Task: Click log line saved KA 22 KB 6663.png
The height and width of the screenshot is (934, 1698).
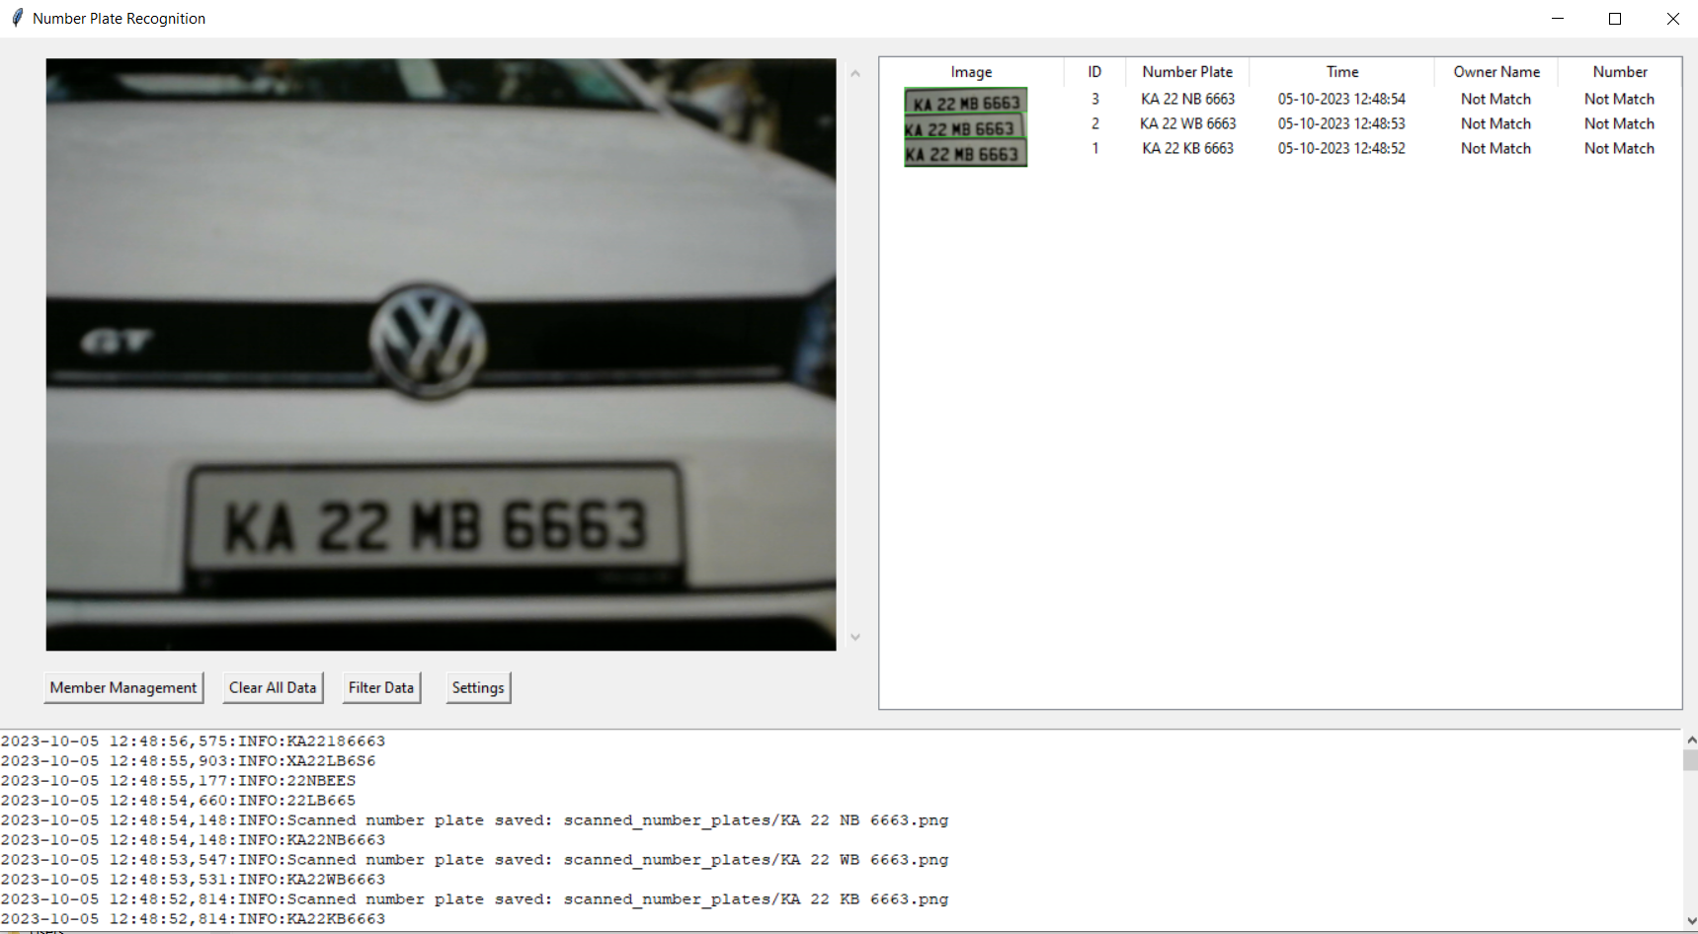Action: (x=474, y=898)
